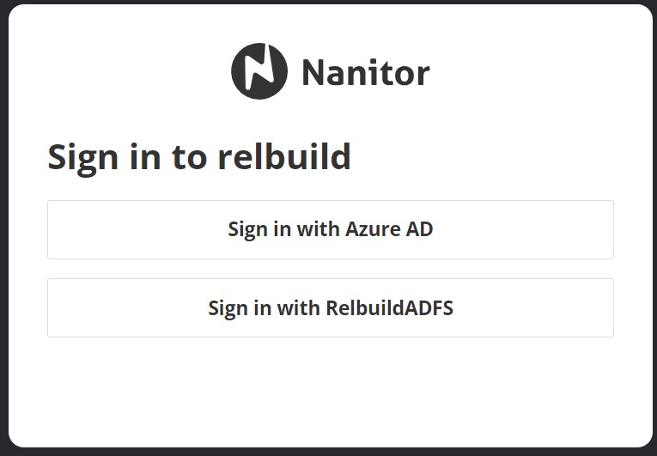657x456 pixels.
Task: Click the white N inside the logo
Action: tap(259, 71)
